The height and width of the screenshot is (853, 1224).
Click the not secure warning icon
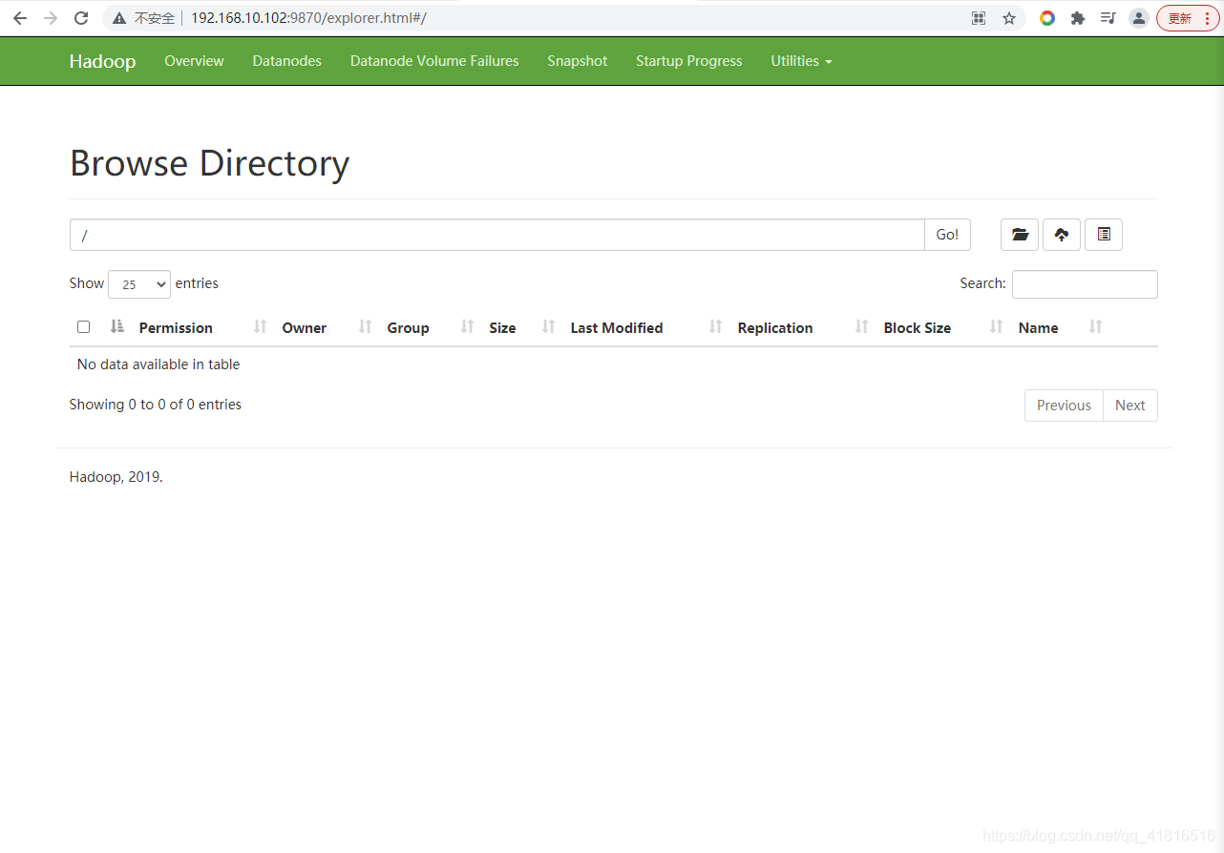tap(119, 18)
